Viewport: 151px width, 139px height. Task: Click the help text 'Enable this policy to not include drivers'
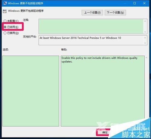pyautogui.click(x=86, y=58)
